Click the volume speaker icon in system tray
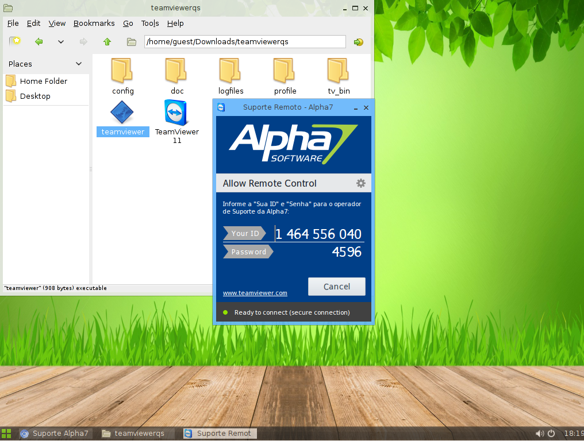This screenshot has width=584, height=441. click(x=540, y=434)
